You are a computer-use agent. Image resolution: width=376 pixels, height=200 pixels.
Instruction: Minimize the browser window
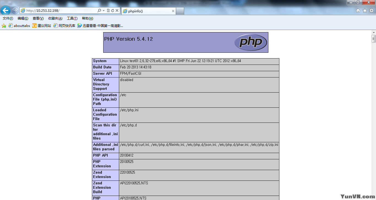pos(350,2)
